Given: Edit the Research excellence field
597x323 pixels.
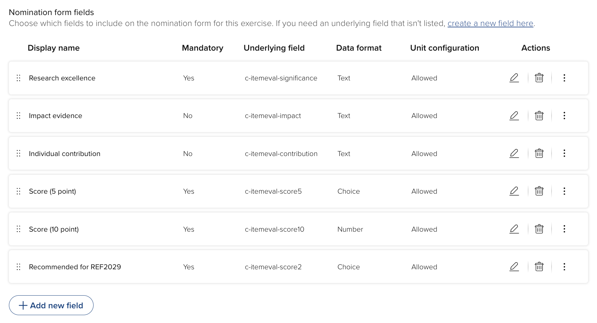Looking at the screenshot, I should 514,78.
